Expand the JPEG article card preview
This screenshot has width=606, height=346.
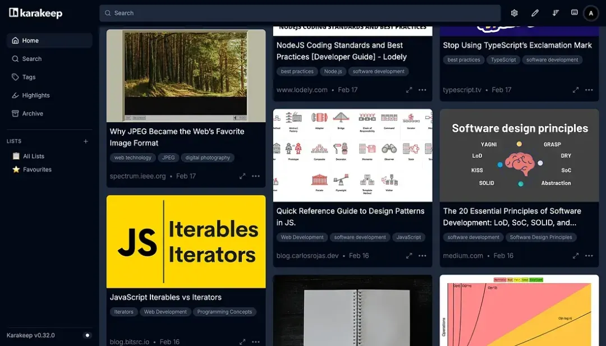click(242, 176)
